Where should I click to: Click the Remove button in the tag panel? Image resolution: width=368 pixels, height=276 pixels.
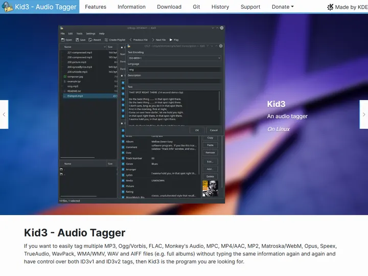coord(210,152)
